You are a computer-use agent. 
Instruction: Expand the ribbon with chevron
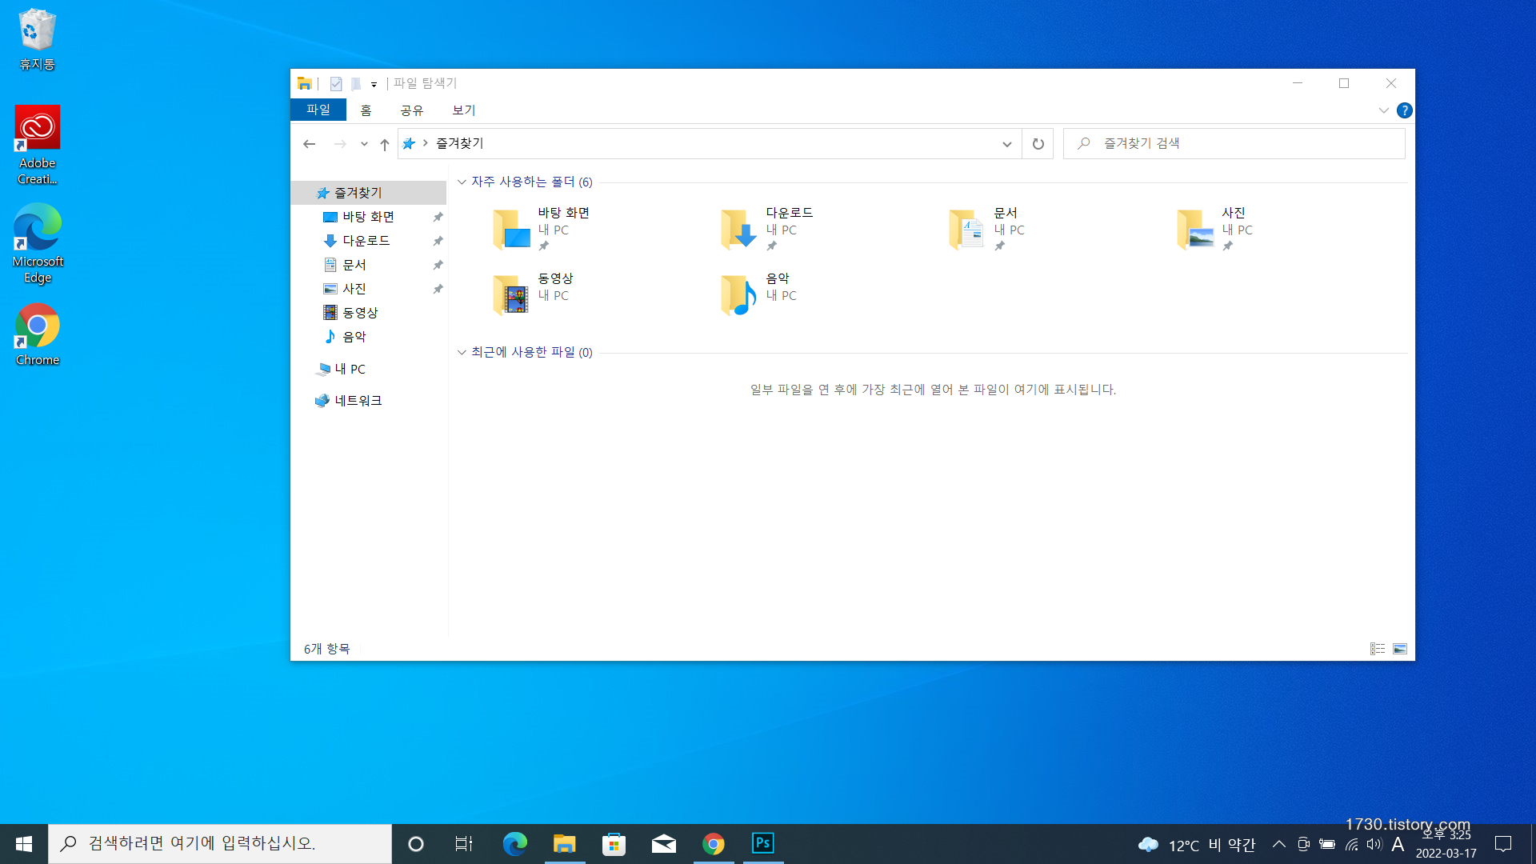point(1383,110)
